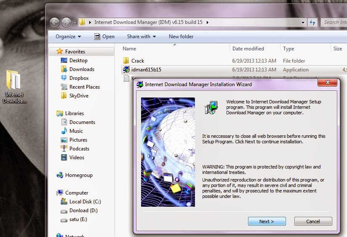Screen dimensions: 347x237
Task: Go forward with the Explorer forward arrow
Action: 66,23
